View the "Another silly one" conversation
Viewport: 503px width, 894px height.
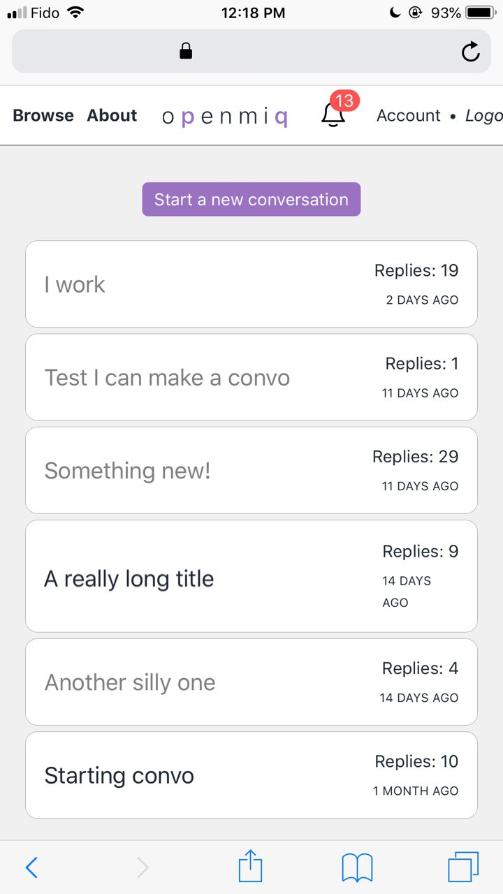(x=130, y=682)
